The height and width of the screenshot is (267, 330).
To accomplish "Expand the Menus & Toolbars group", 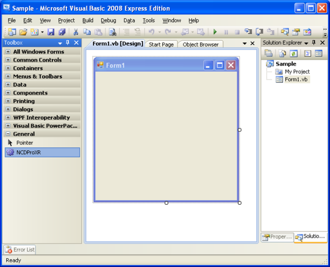I will [8, 76].
